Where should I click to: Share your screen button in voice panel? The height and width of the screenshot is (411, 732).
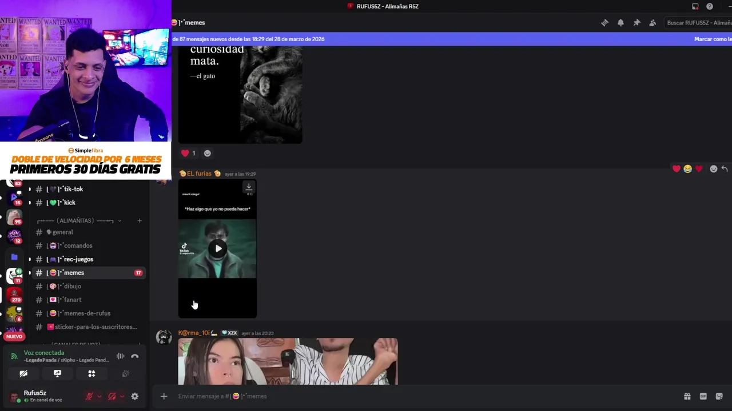pyautogui.click(x=57, y=373)
